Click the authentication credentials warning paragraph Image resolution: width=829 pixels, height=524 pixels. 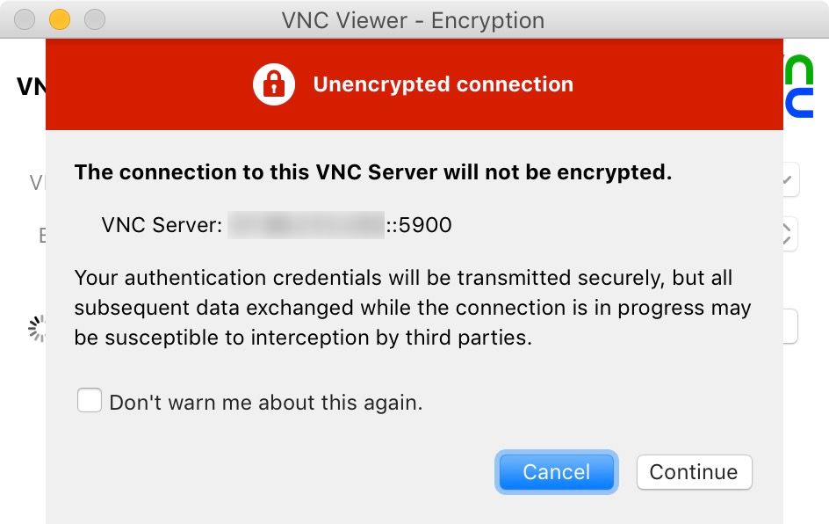pos(413,308)
